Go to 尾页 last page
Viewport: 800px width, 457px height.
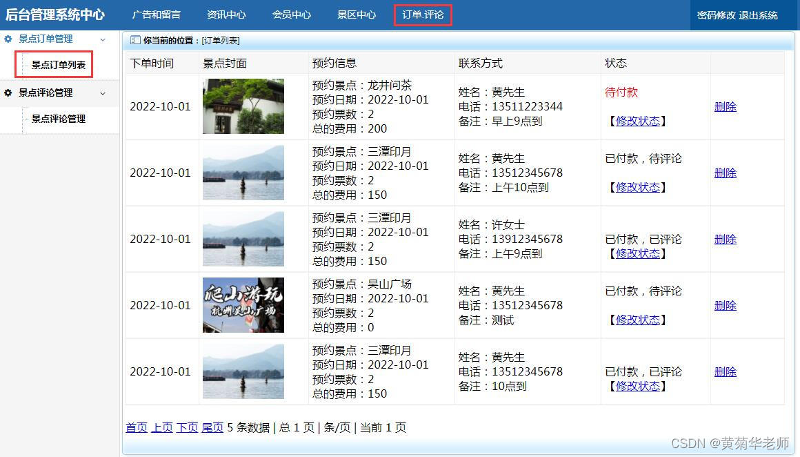point(212,427)
